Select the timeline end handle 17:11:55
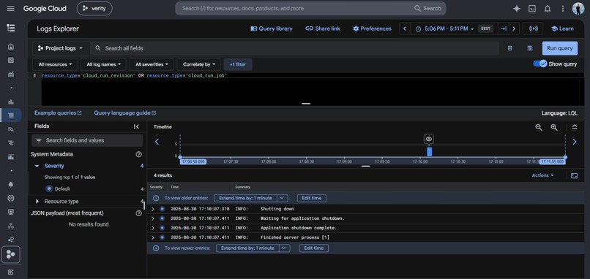Image resolution: width=590 pixels, height=279 pixels. 565,157
